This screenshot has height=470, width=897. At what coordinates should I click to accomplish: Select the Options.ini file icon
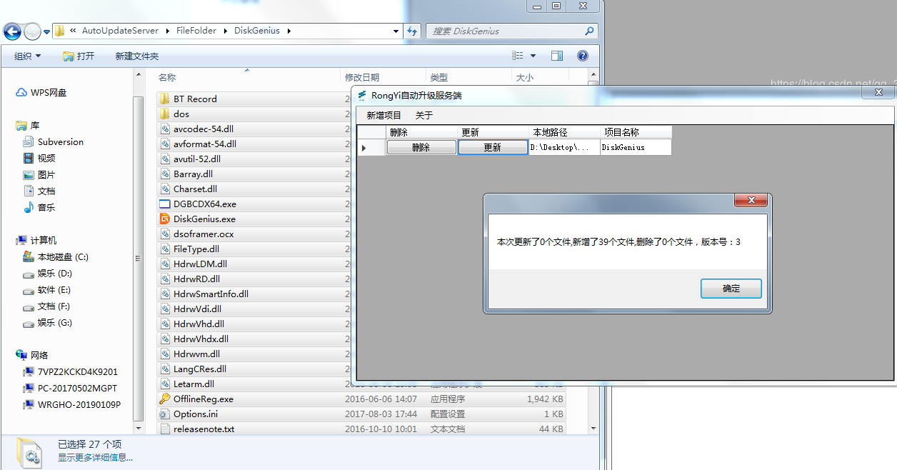[x=165, y=414]
